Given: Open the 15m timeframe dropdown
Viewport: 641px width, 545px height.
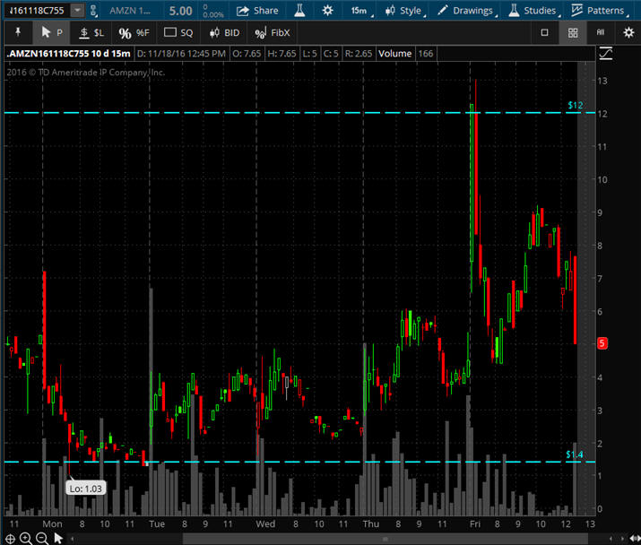Looking at the screenshot, I should tap(359, 11).
